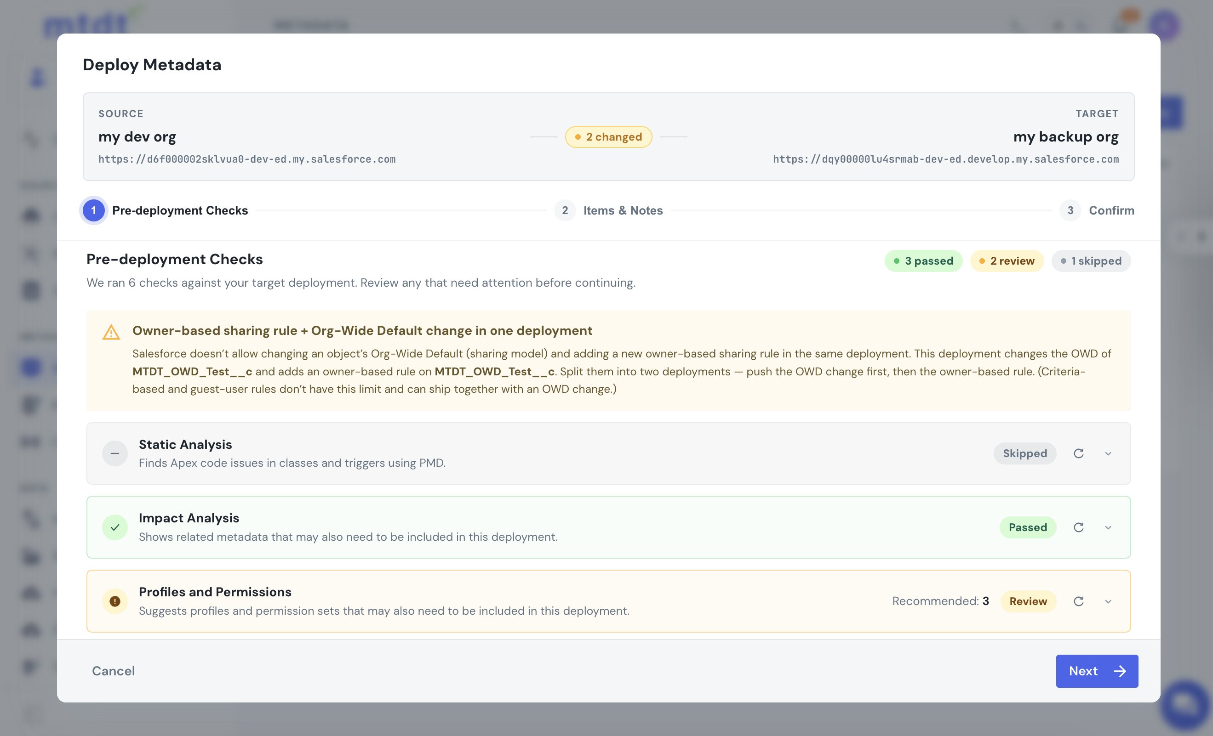Re-run the Static Analysis check
Viewport: 1213px width, 736px height.
(x=1078, y=453)
